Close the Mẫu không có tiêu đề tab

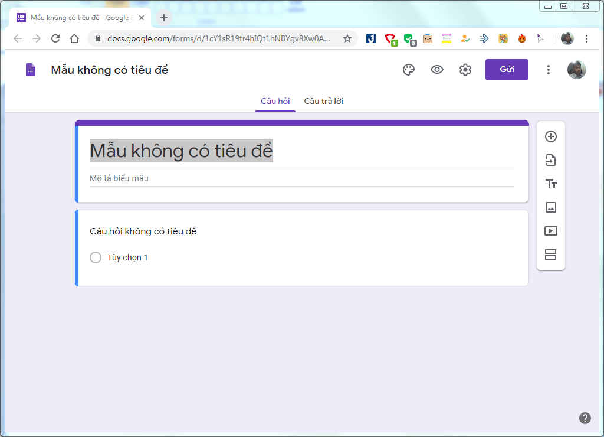click(142, 18)
